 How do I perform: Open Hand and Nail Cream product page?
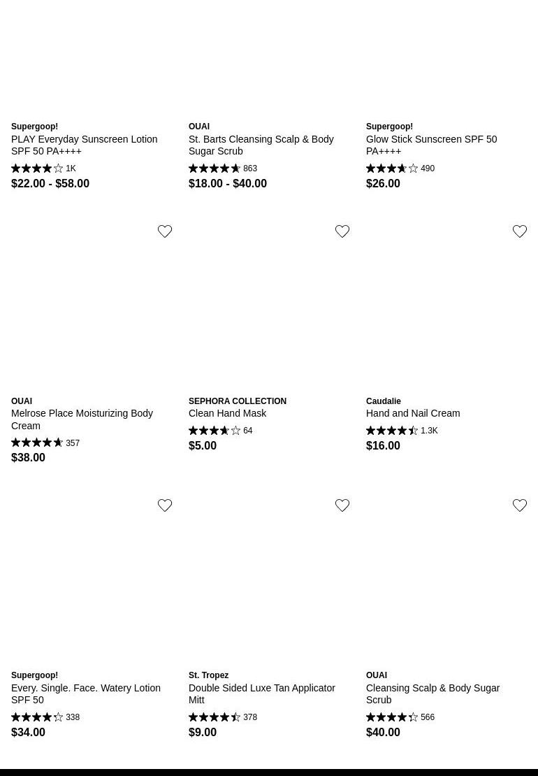click(412, 413)
